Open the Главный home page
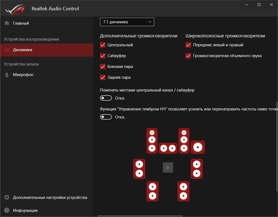Viewport: 278px width, 217px height. pos(21,23)
